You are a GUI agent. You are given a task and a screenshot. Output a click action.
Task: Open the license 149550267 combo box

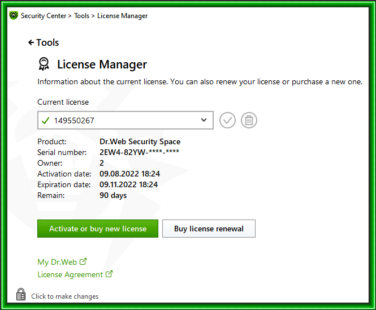[x=126, y=120]
